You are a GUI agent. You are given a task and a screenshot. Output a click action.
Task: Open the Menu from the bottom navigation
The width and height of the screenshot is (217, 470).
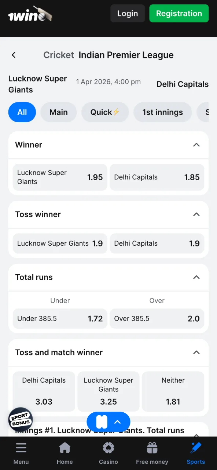pyautogui.click(x=21, y=452)
